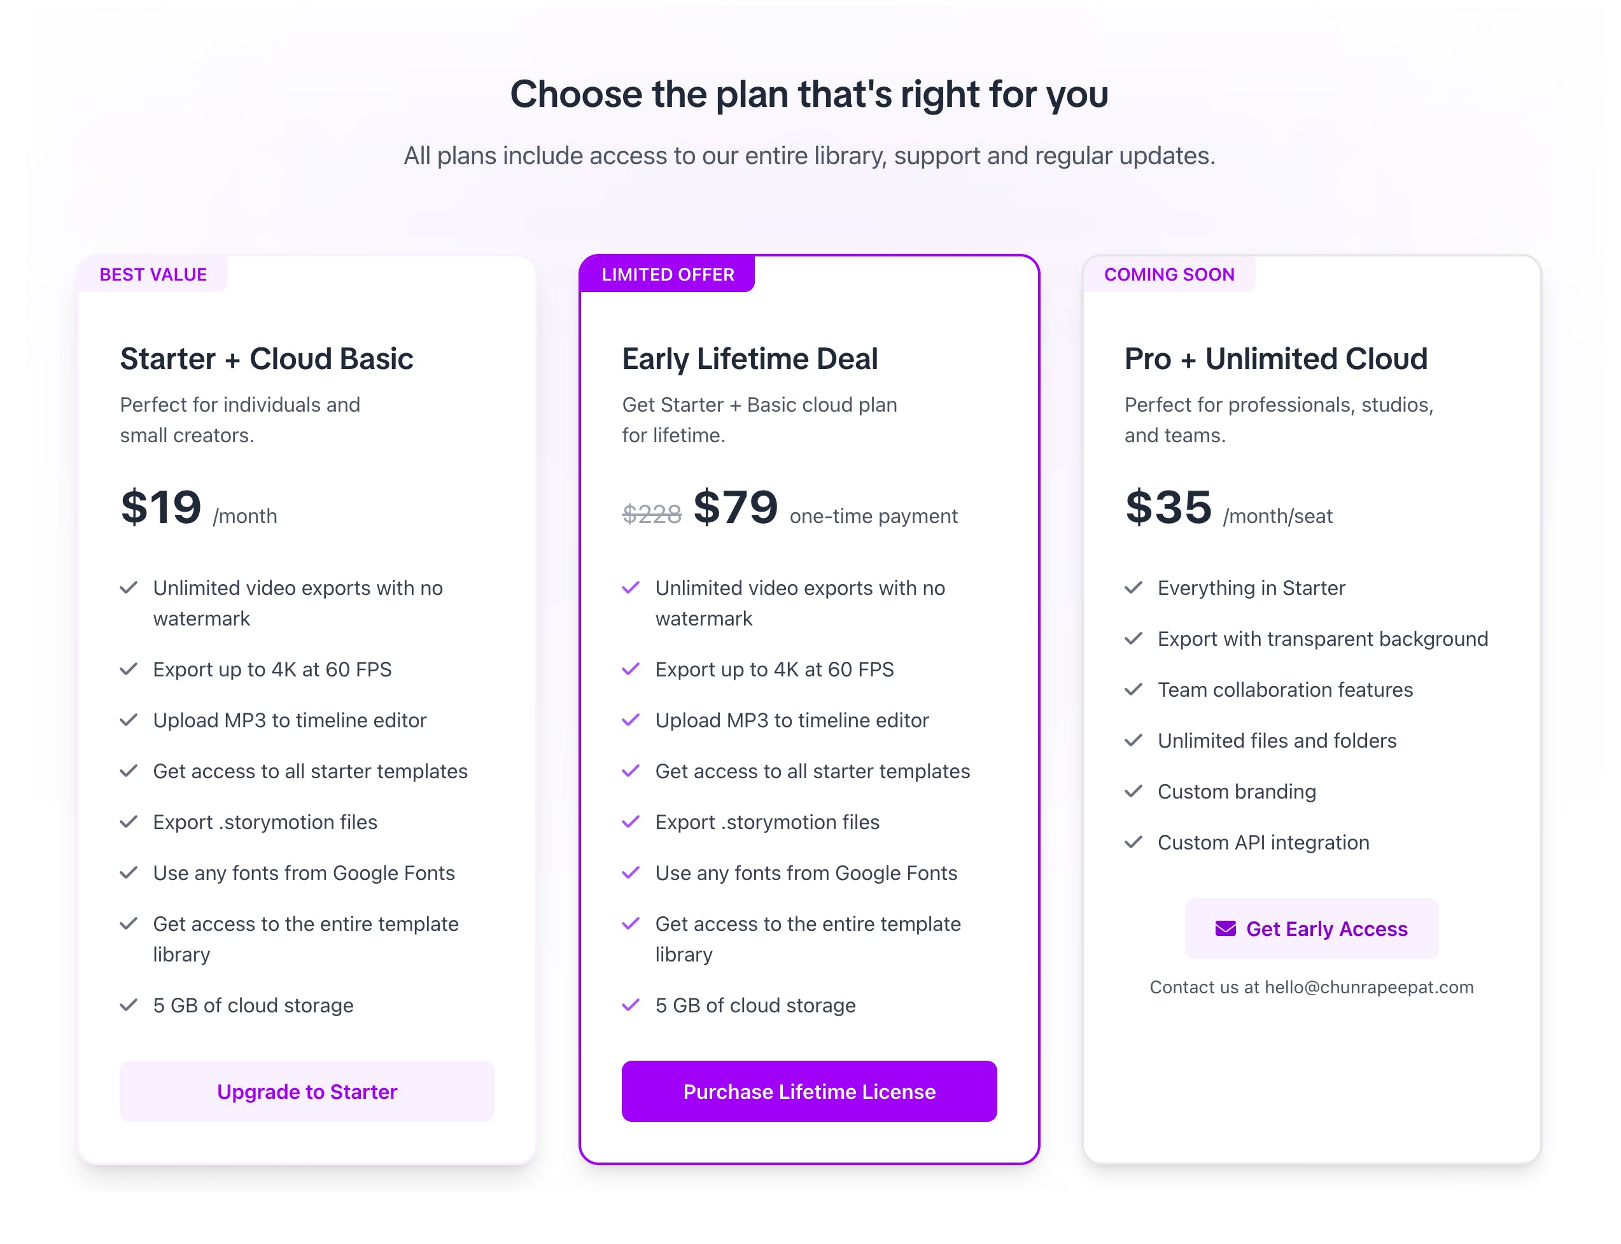Click the crossed-out $228 price
The width and height of the screenshot is (1621, 1244).
click(651, 514)
